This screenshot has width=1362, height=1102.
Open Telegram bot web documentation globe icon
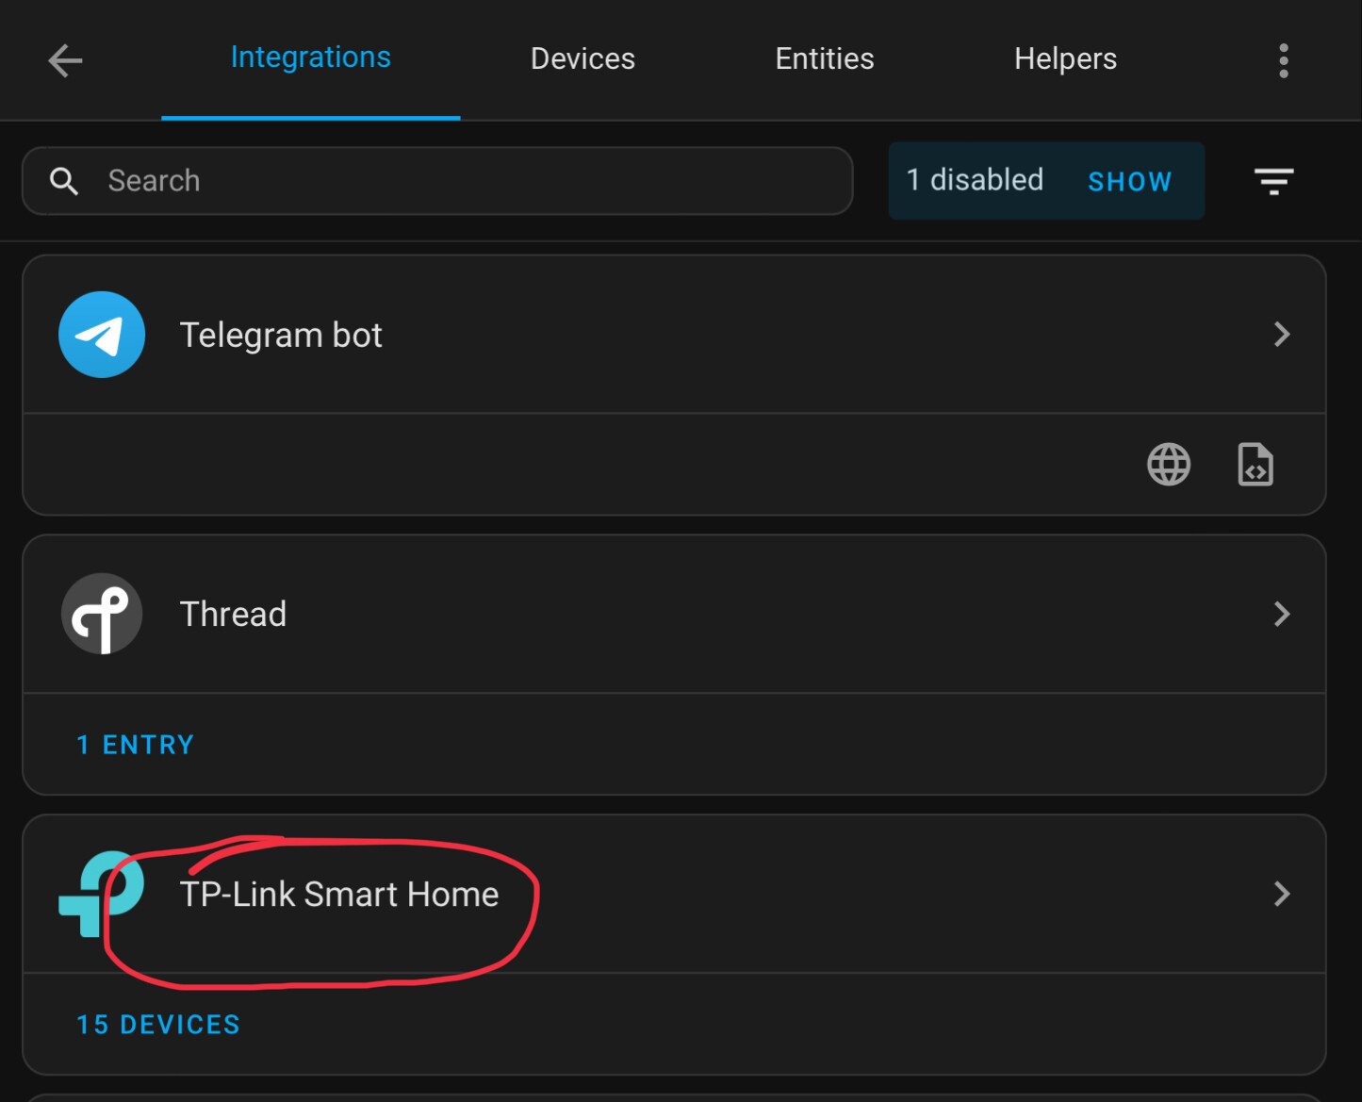coord(1169,465)
